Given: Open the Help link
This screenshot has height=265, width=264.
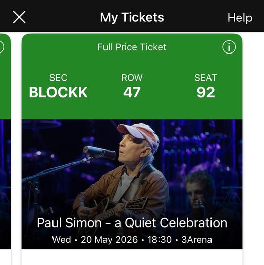Looking at the screenshot, I should tap(240, 18).
